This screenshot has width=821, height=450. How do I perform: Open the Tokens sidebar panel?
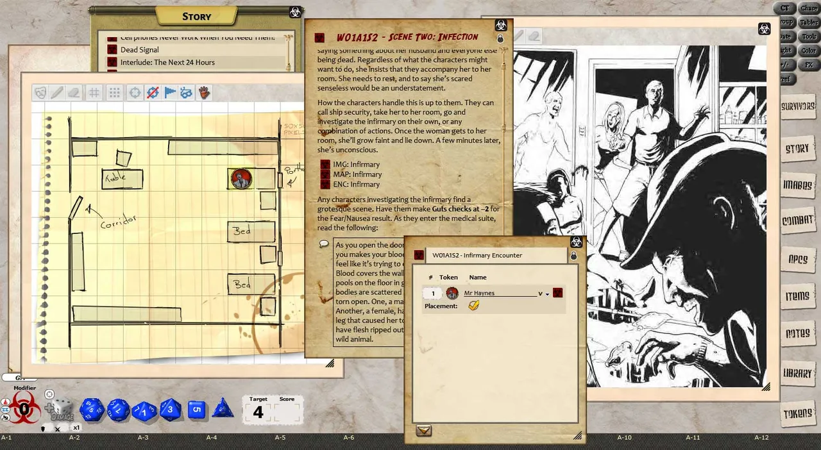coord(798,413)
